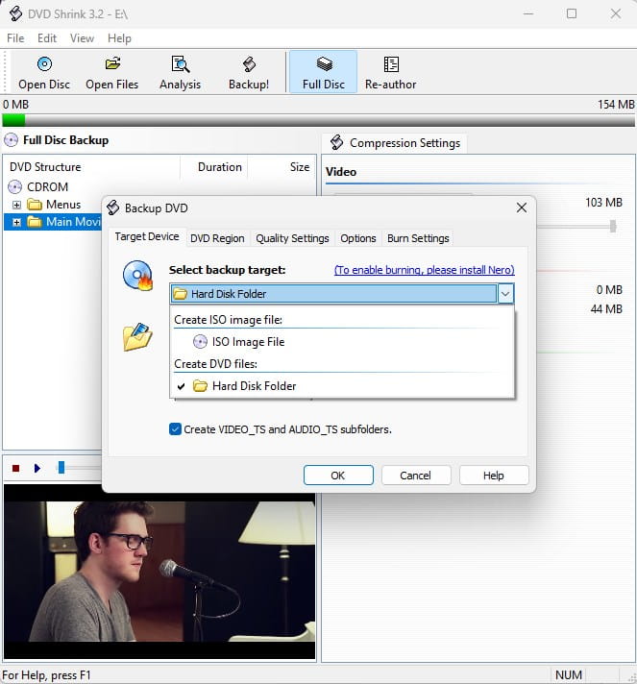This screenshot has height=684, width=637.
Task: Click the NUM status bar indicator
Action: click(569, 674)
